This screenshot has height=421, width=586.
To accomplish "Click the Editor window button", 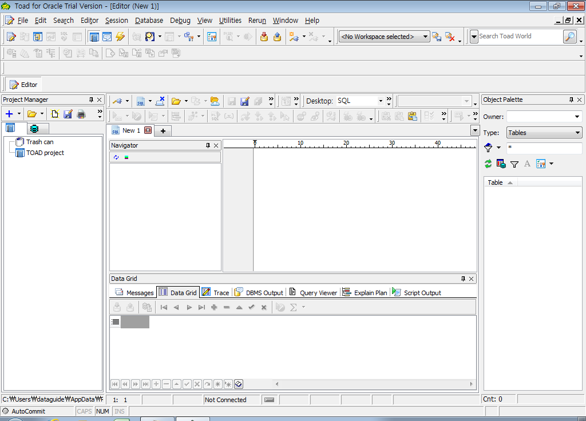I will pos(23,85).
